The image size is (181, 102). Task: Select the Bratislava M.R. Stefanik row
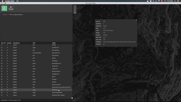click(36, 95)
